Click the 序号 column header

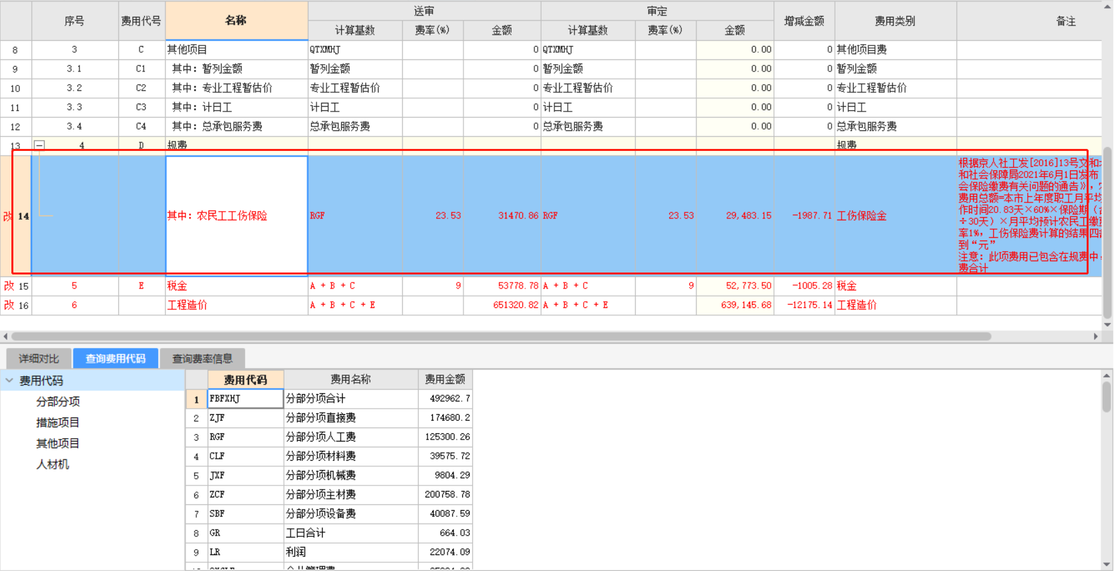tap(75, 21)
